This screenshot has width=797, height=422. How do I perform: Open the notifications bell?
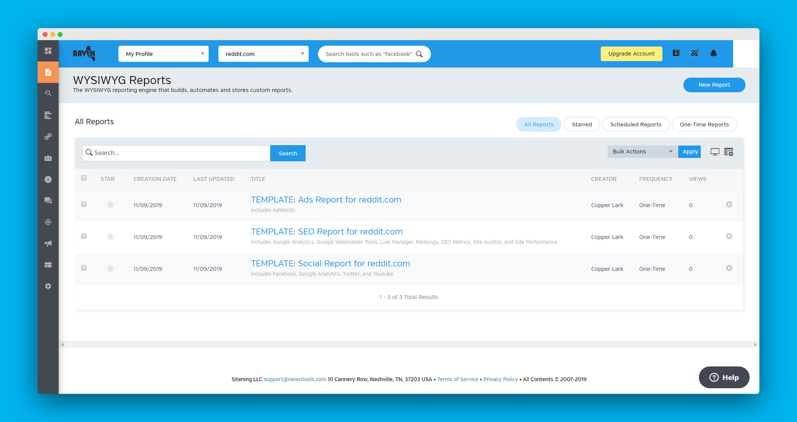click(x=713, y=53)
